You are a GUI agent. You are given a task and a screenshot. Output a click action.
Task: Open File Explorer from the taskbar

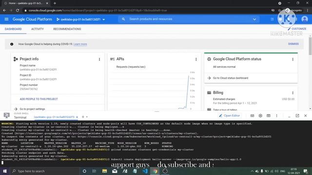click(x=104, y=171)
